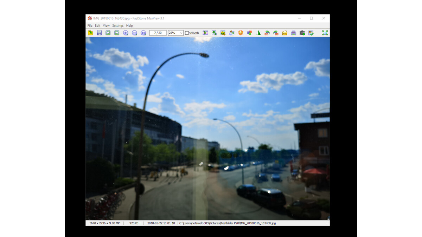422x237 pixels.
Task: Open the zoom percentage dropdown
Action: pos(181,33)
